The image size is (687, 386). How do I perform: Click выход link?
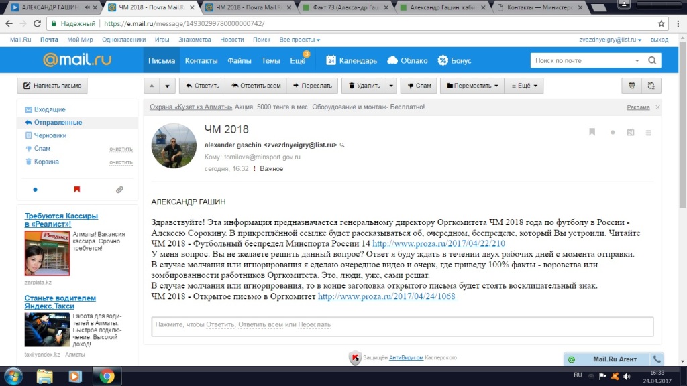[x=659, y=40]
